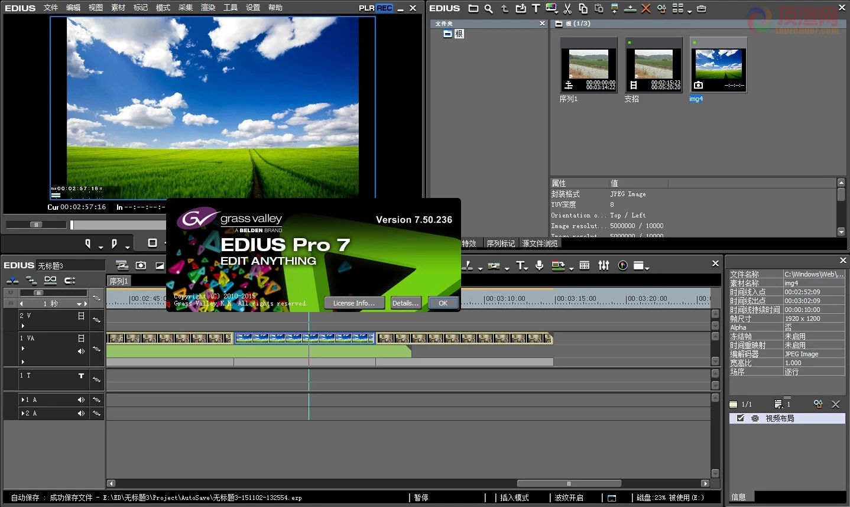850x507 pixels.
Task: Open the Bin view mode dropdown arrow
Action: point(689,11)
